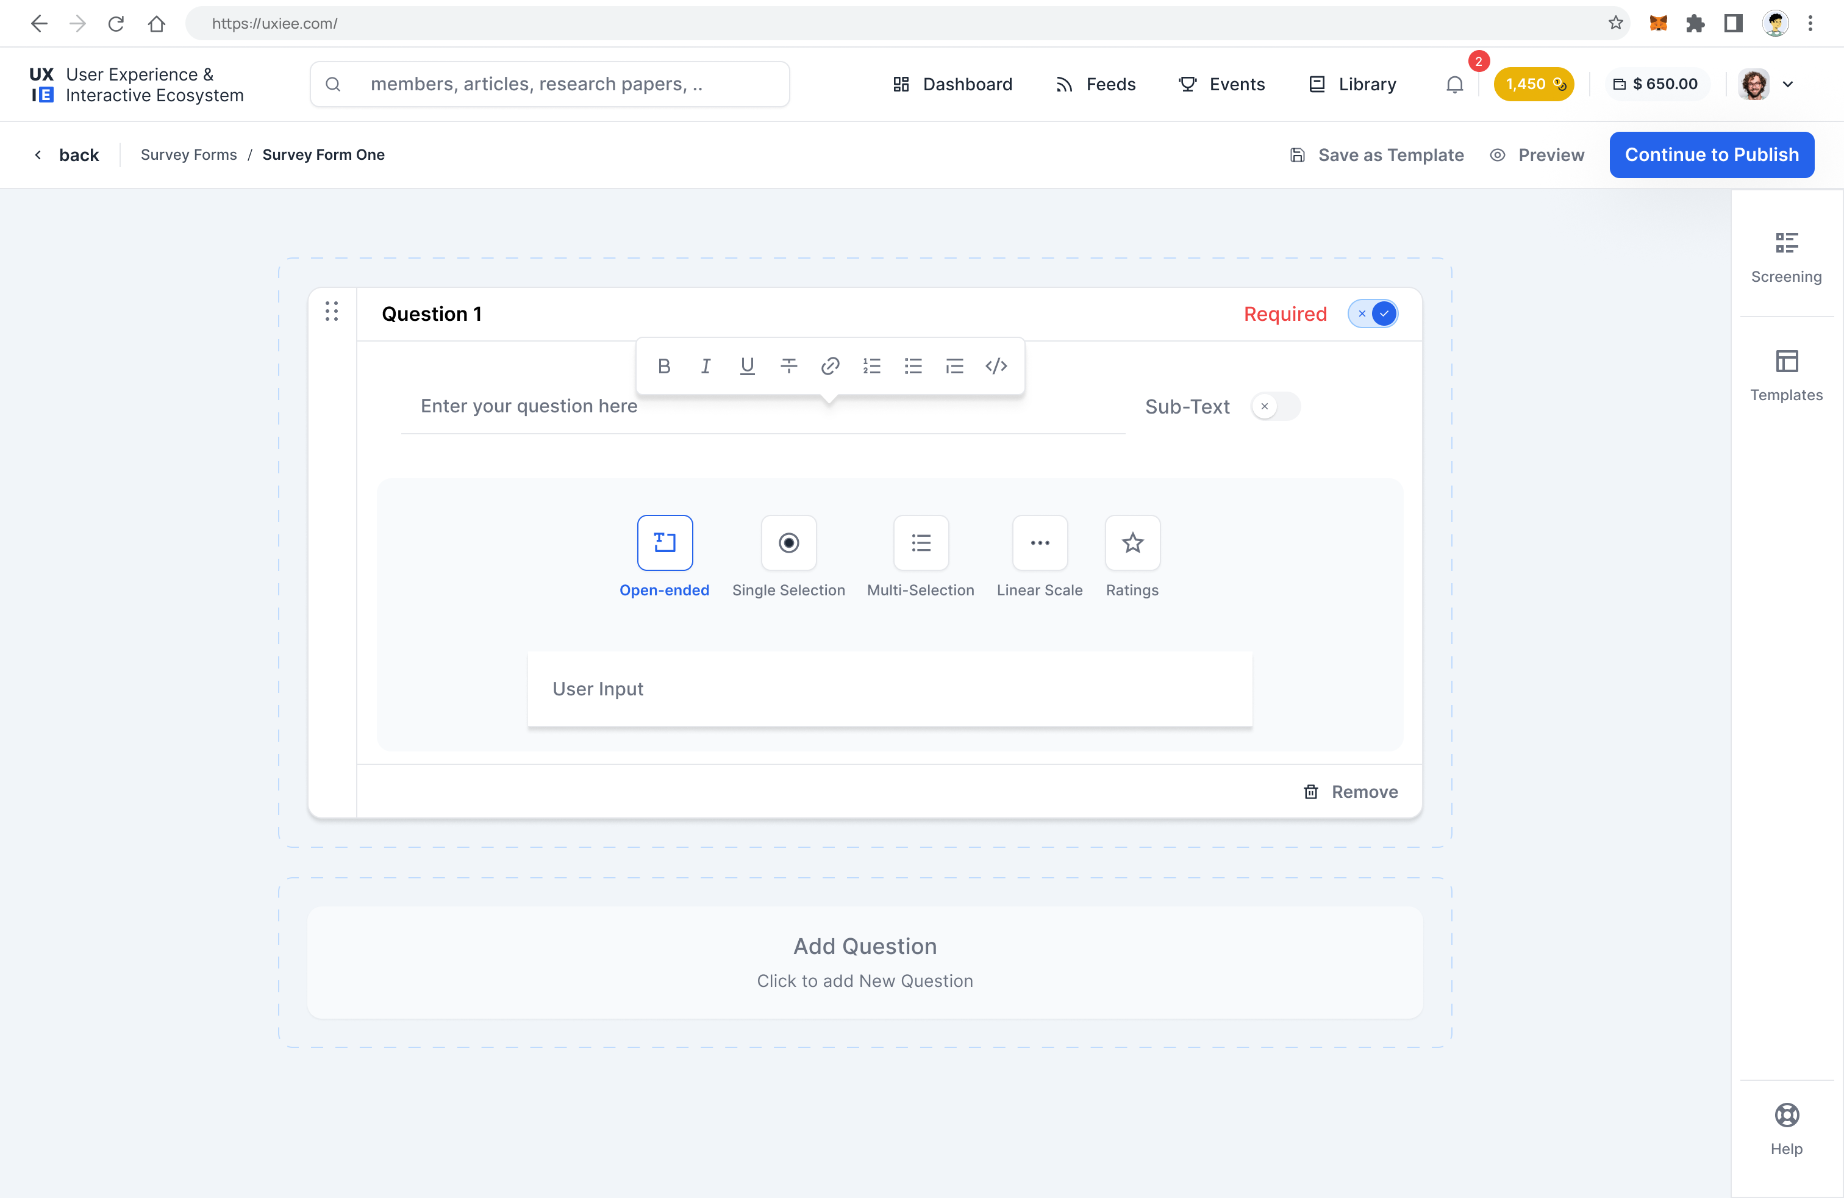Click Survey Form One breadcrumb
The height and width of the screenshot is (1198, 1844).
pos(323,155)
